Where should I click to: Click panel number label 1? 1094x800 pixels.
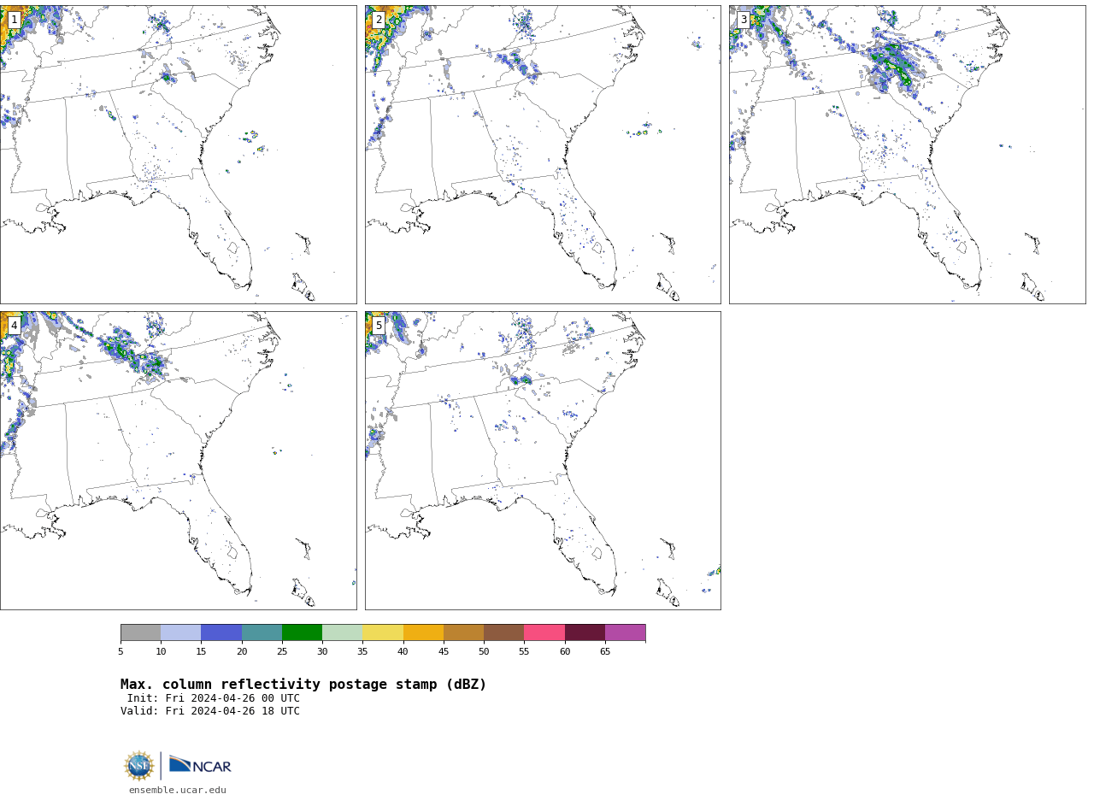tap(14, 20)
